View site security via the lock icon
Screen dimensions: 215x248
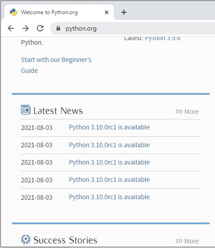pos(58,28)
